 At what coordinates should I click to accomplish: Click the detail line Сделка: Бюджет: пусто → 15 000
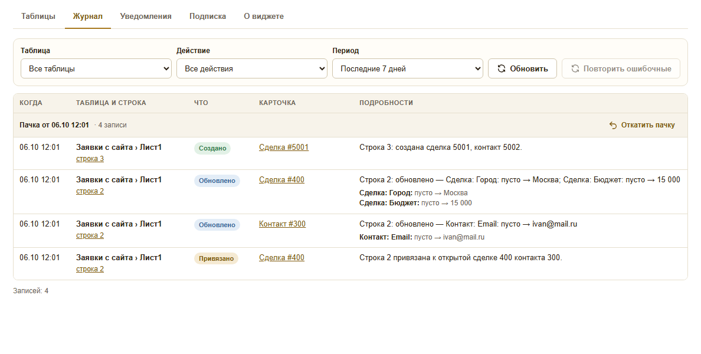pyautogui.click(x=416, y=203)
